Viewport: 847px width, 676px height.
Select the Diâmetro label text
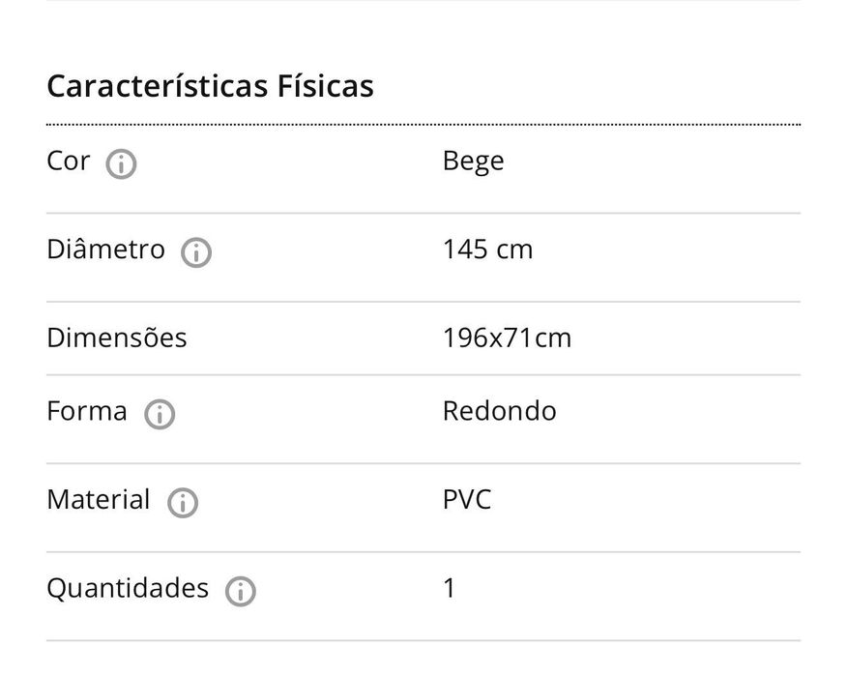click(105, 250)
